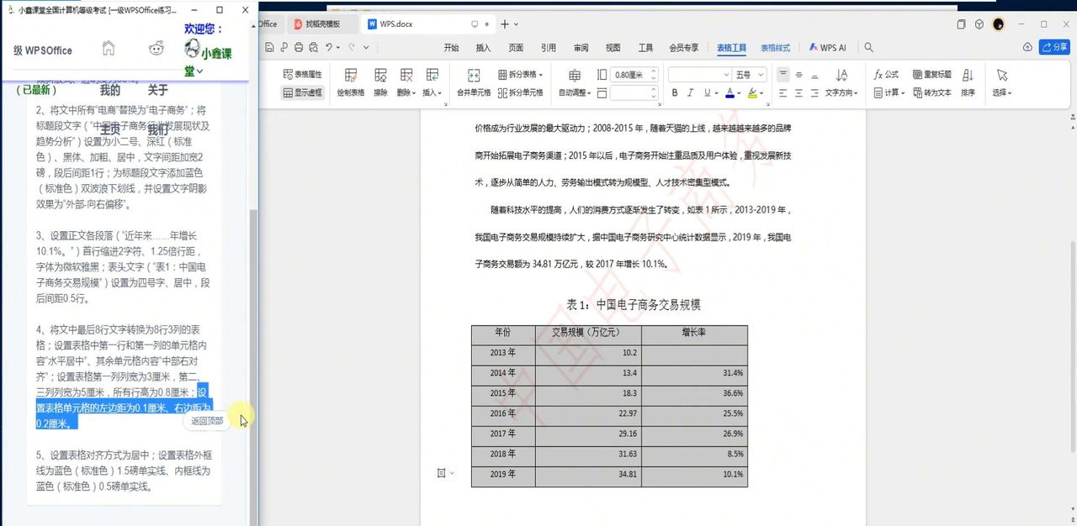Toggle 显示虚框 gridline display
The width and height of the screenshot is (1077, 526).
(303, 92)
